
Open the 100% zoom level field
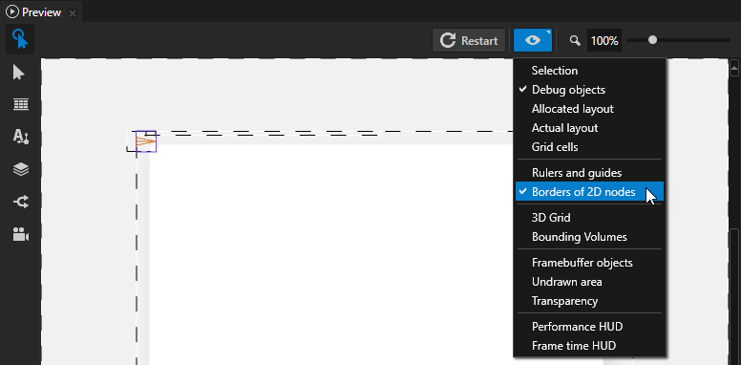tap(604, 41)
